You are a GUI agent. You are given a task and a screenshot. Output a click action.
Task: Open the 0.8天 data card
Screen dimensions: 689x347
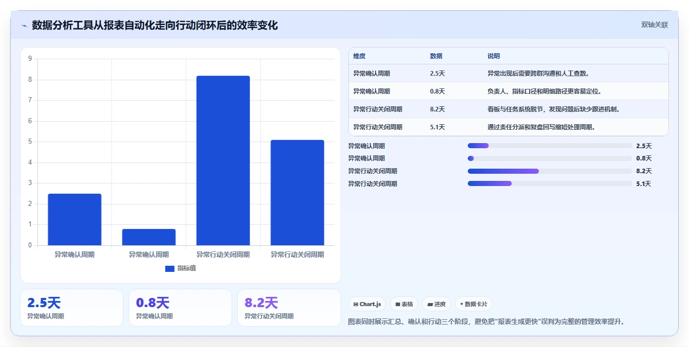180,308
